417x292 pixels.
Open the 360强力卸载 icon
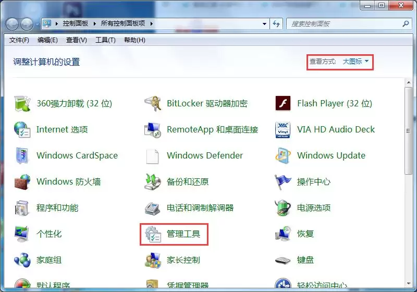(22, 103)
